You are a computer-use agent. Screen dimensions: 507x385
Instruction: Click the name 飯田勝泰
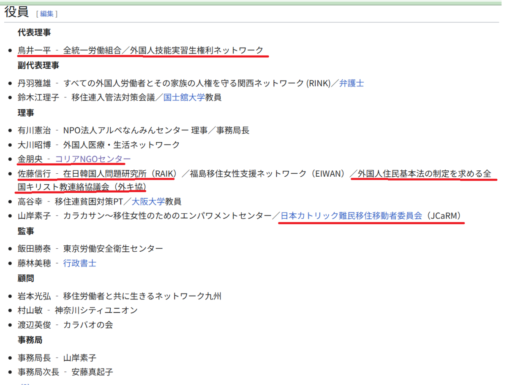click(34, 249)
